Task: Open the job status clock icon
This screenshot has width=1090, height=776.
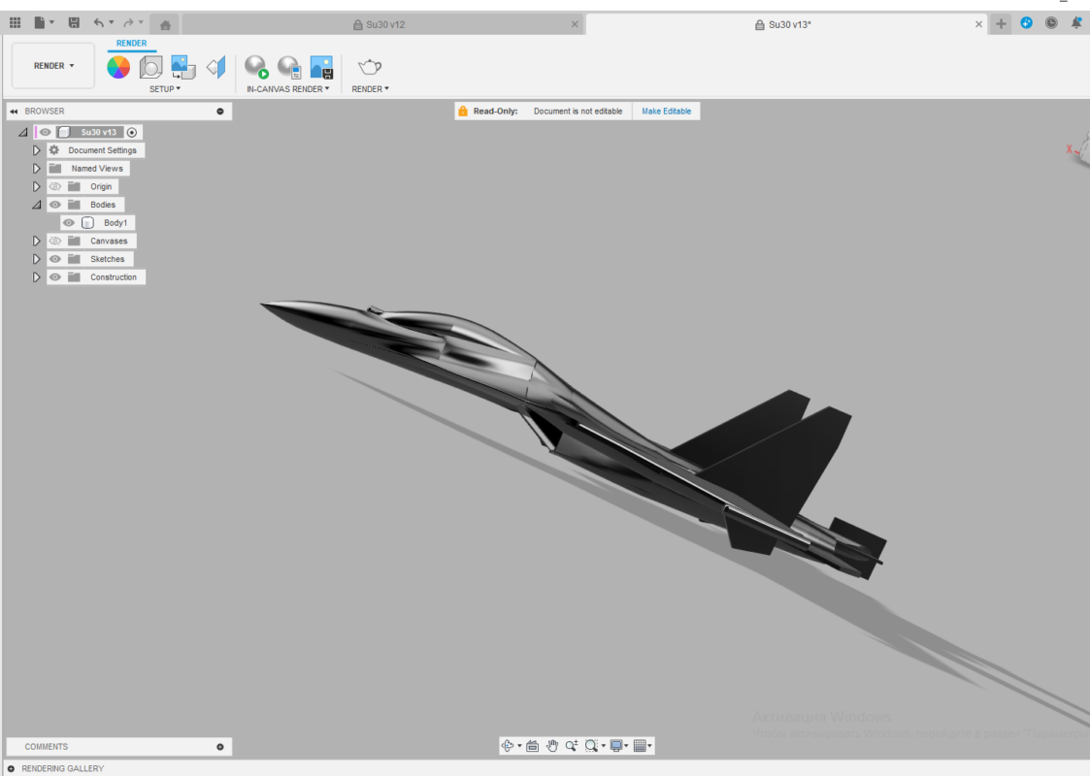Action: click(x=1051, y=23)
